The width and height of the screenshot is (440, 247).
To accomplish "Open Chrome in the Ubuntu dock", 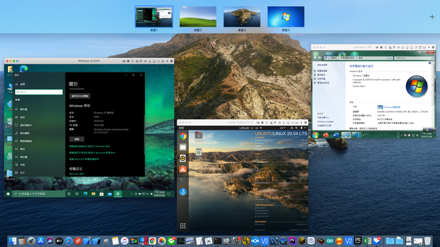I will [183, 136].
